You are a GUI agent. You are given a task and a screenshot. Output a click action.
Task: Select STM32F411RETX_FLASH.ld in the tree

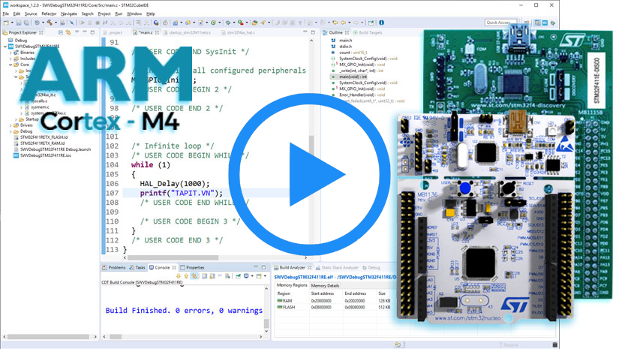click(x=44, y=137)
